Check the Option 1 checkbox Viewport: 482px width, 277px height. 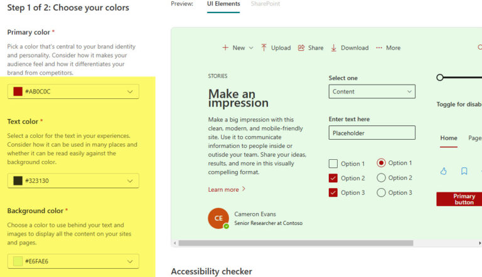(333, 164)
